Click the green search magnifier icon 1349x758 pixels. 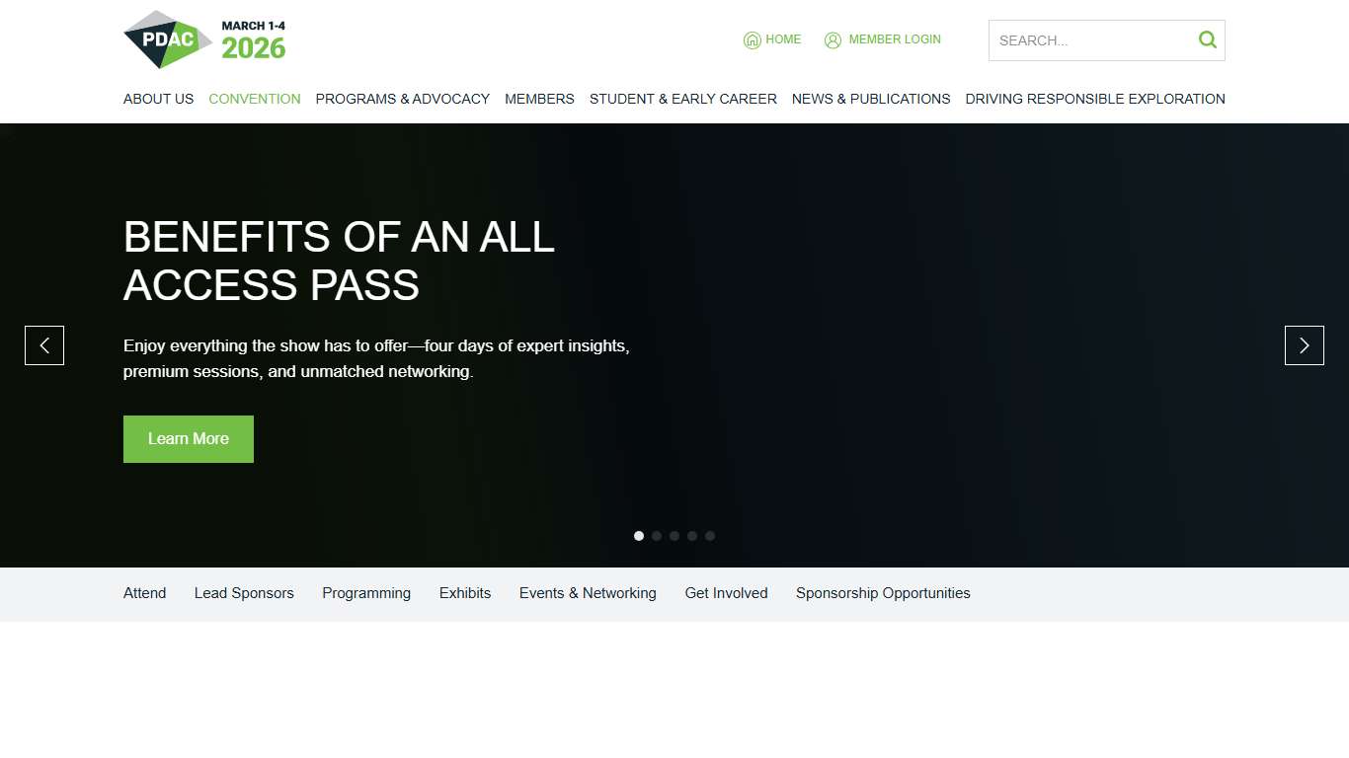tap(1207, 40)
